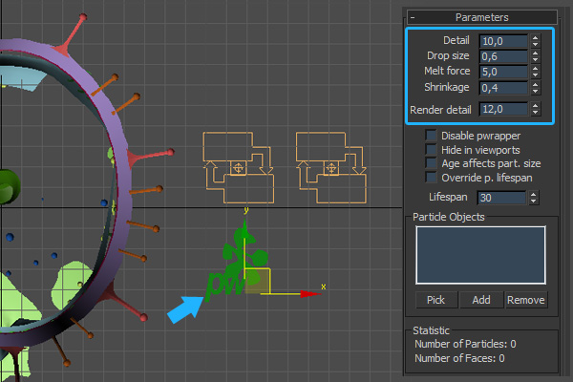The width and height of the screenshot is (573, 382).
Task: Click the Remove button
Action: [525, 300]
